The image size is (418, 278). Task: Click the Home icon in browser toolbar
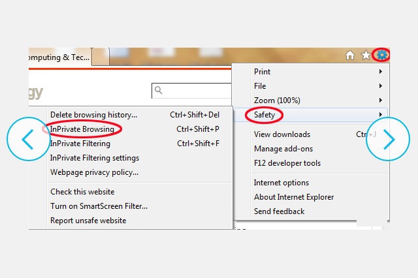350,55
